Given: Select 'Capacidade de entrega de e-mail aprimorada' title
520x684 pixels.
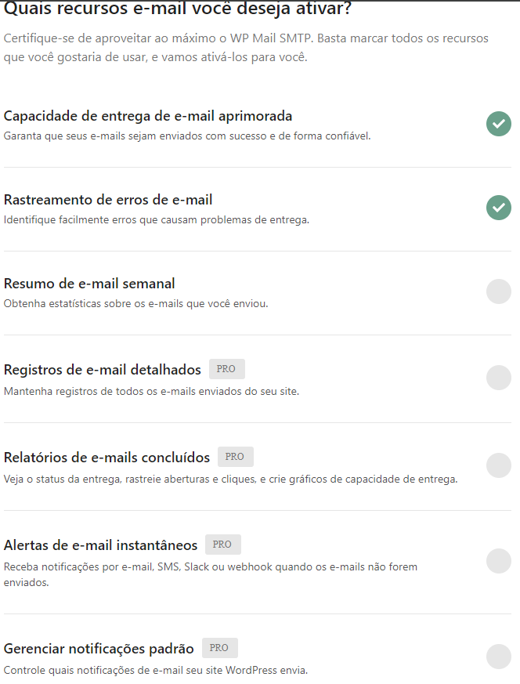Looking at the screenshot, I should (x=148, y=116).
